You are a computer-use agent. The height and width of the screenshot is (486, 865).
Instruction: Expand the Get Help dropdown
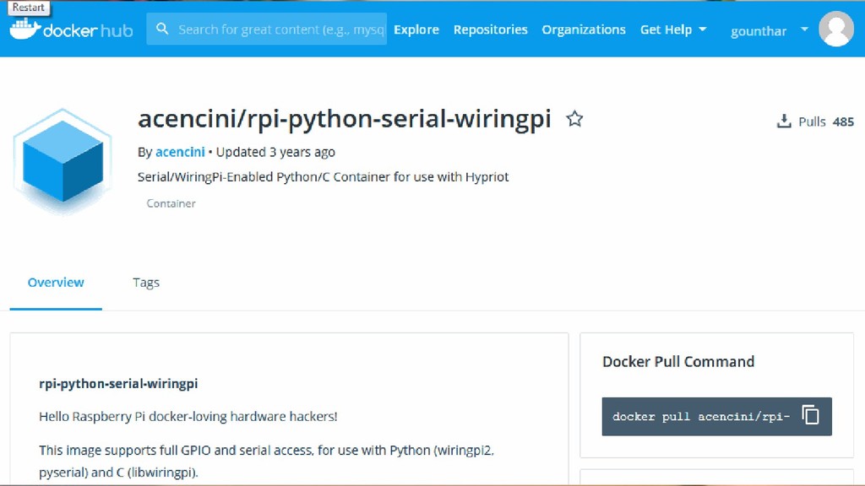(673, 30)
